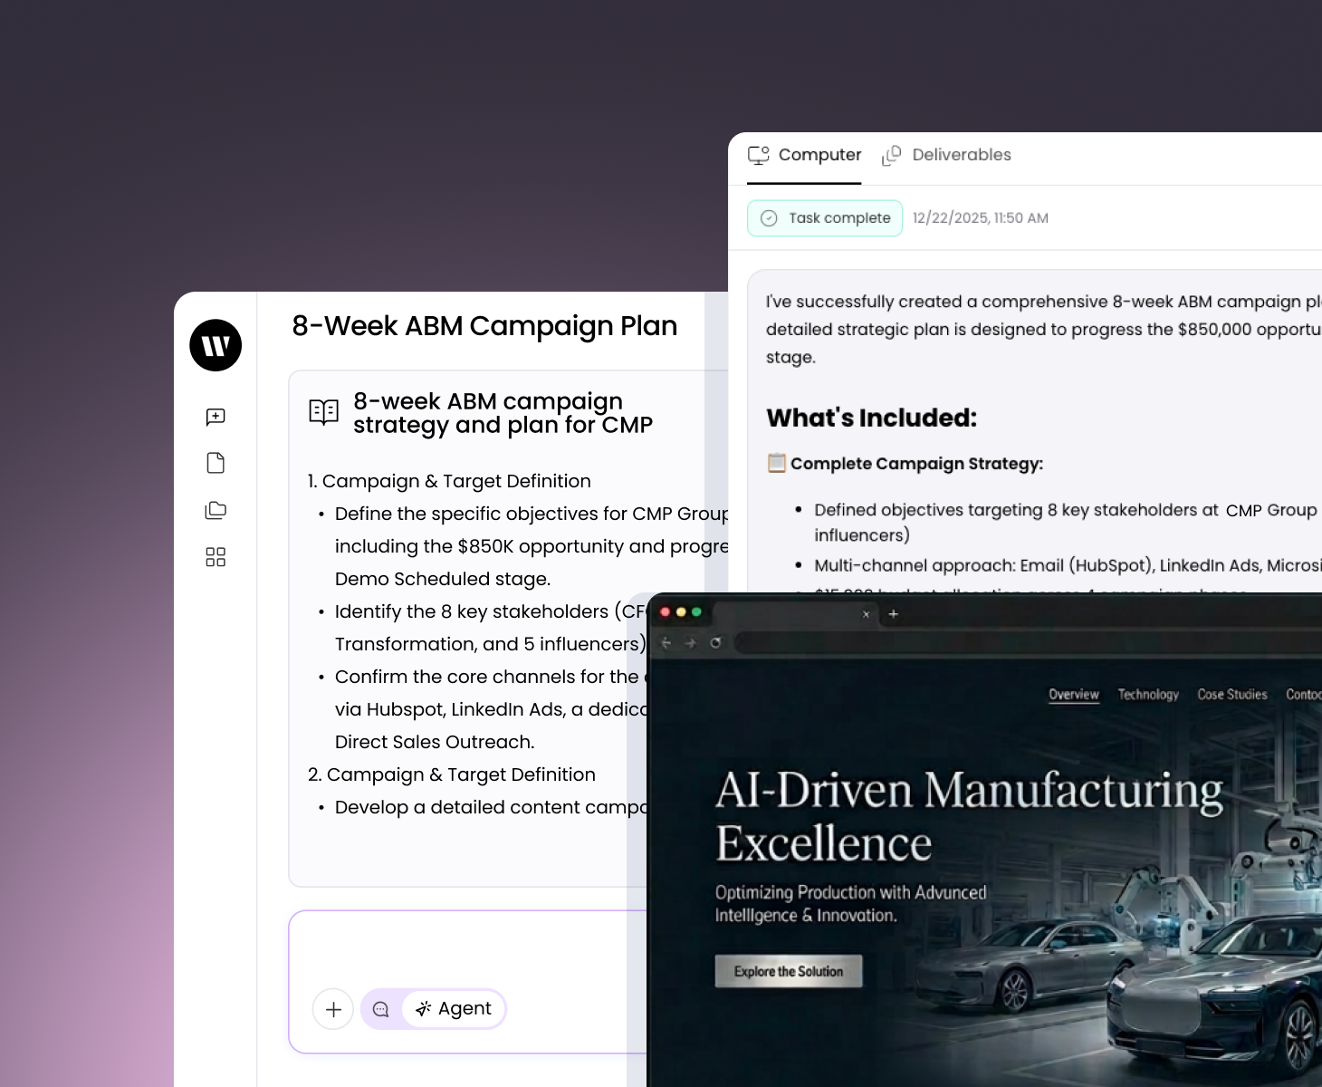Image resolution: width=1322 pixels, height=1087 pixels.
Task: Open the Technology link in the site navigation
Action: 1148,695
